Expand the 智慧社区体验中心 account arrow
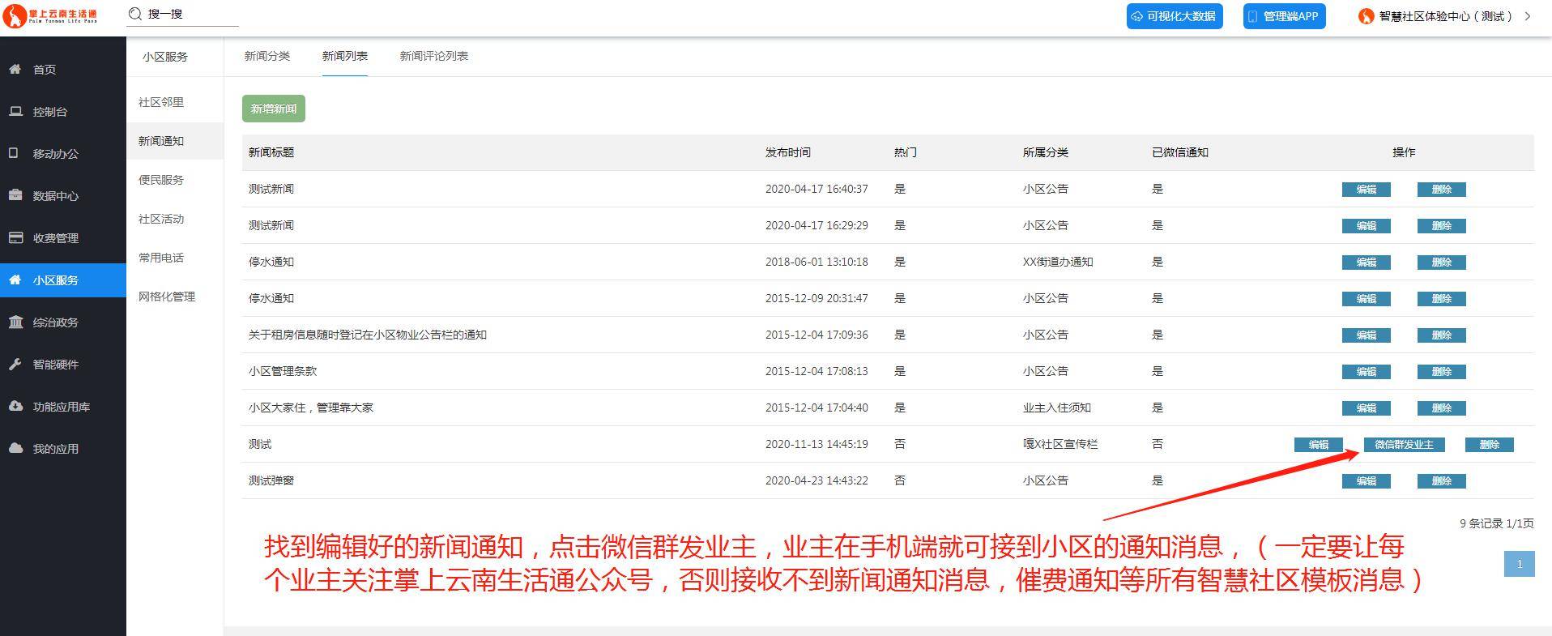1552x636 pixels. pos(1528,16)
